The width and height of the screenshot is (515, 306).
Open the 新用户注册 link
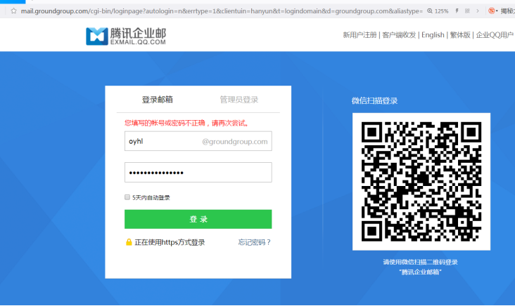click(x=360, y=34)
